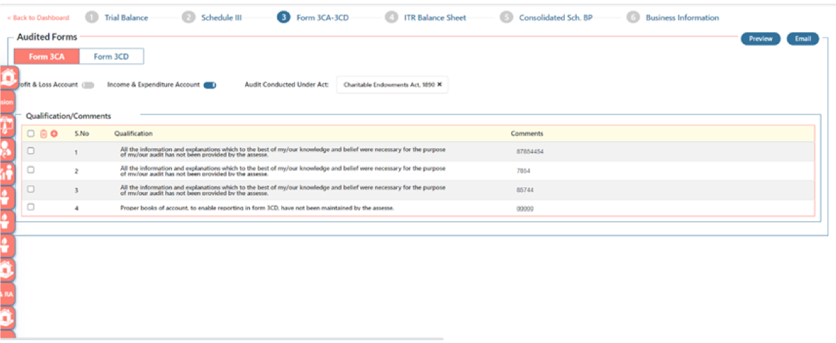Click the comment value 87854454
This screenshot has height=343, width=836.
point(530,151)
